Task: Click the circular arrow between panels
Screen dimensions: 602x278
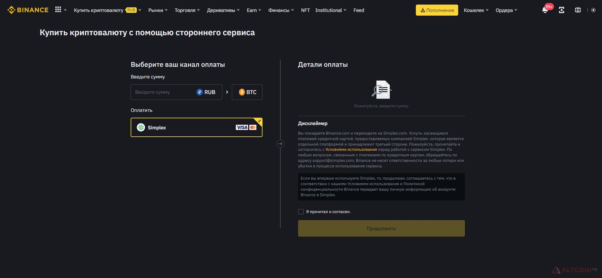Action: tap(280, 144)
